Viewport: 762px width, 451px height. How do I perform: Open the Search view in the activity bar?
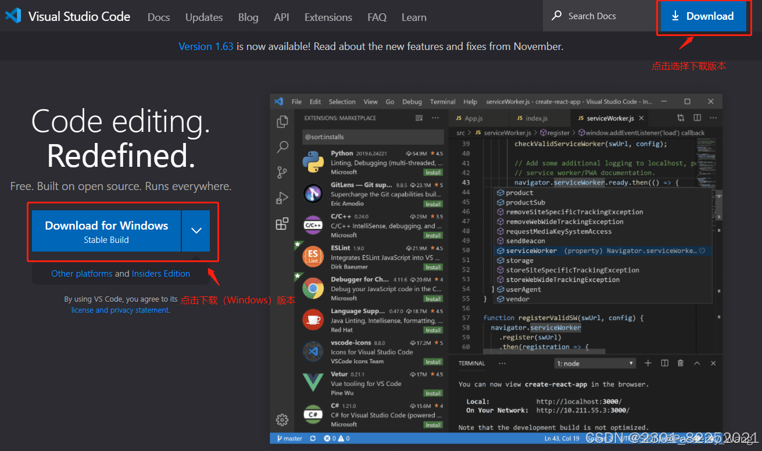282,147
